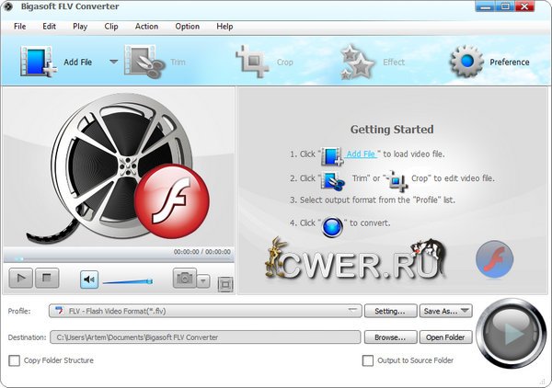Toggle full screen preview icon
Image resolution: width=552 pixels, height=388 pixels.
pyautogui.click(x=224, y=284)
